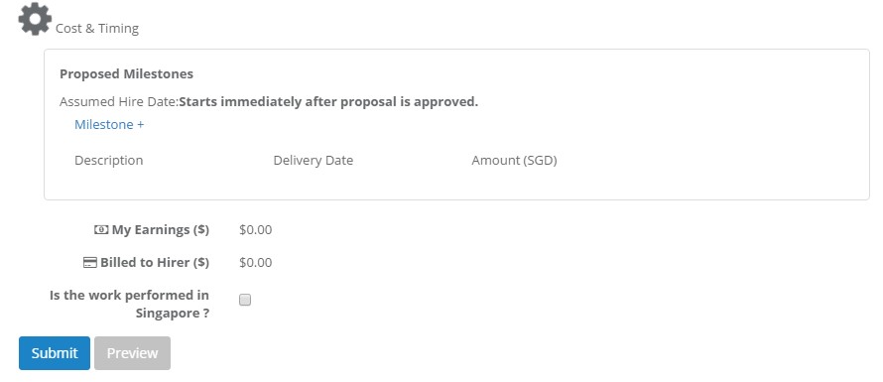883x382 pixels.
Task: Click the Delivery Date column header
Action: [314, 160]
